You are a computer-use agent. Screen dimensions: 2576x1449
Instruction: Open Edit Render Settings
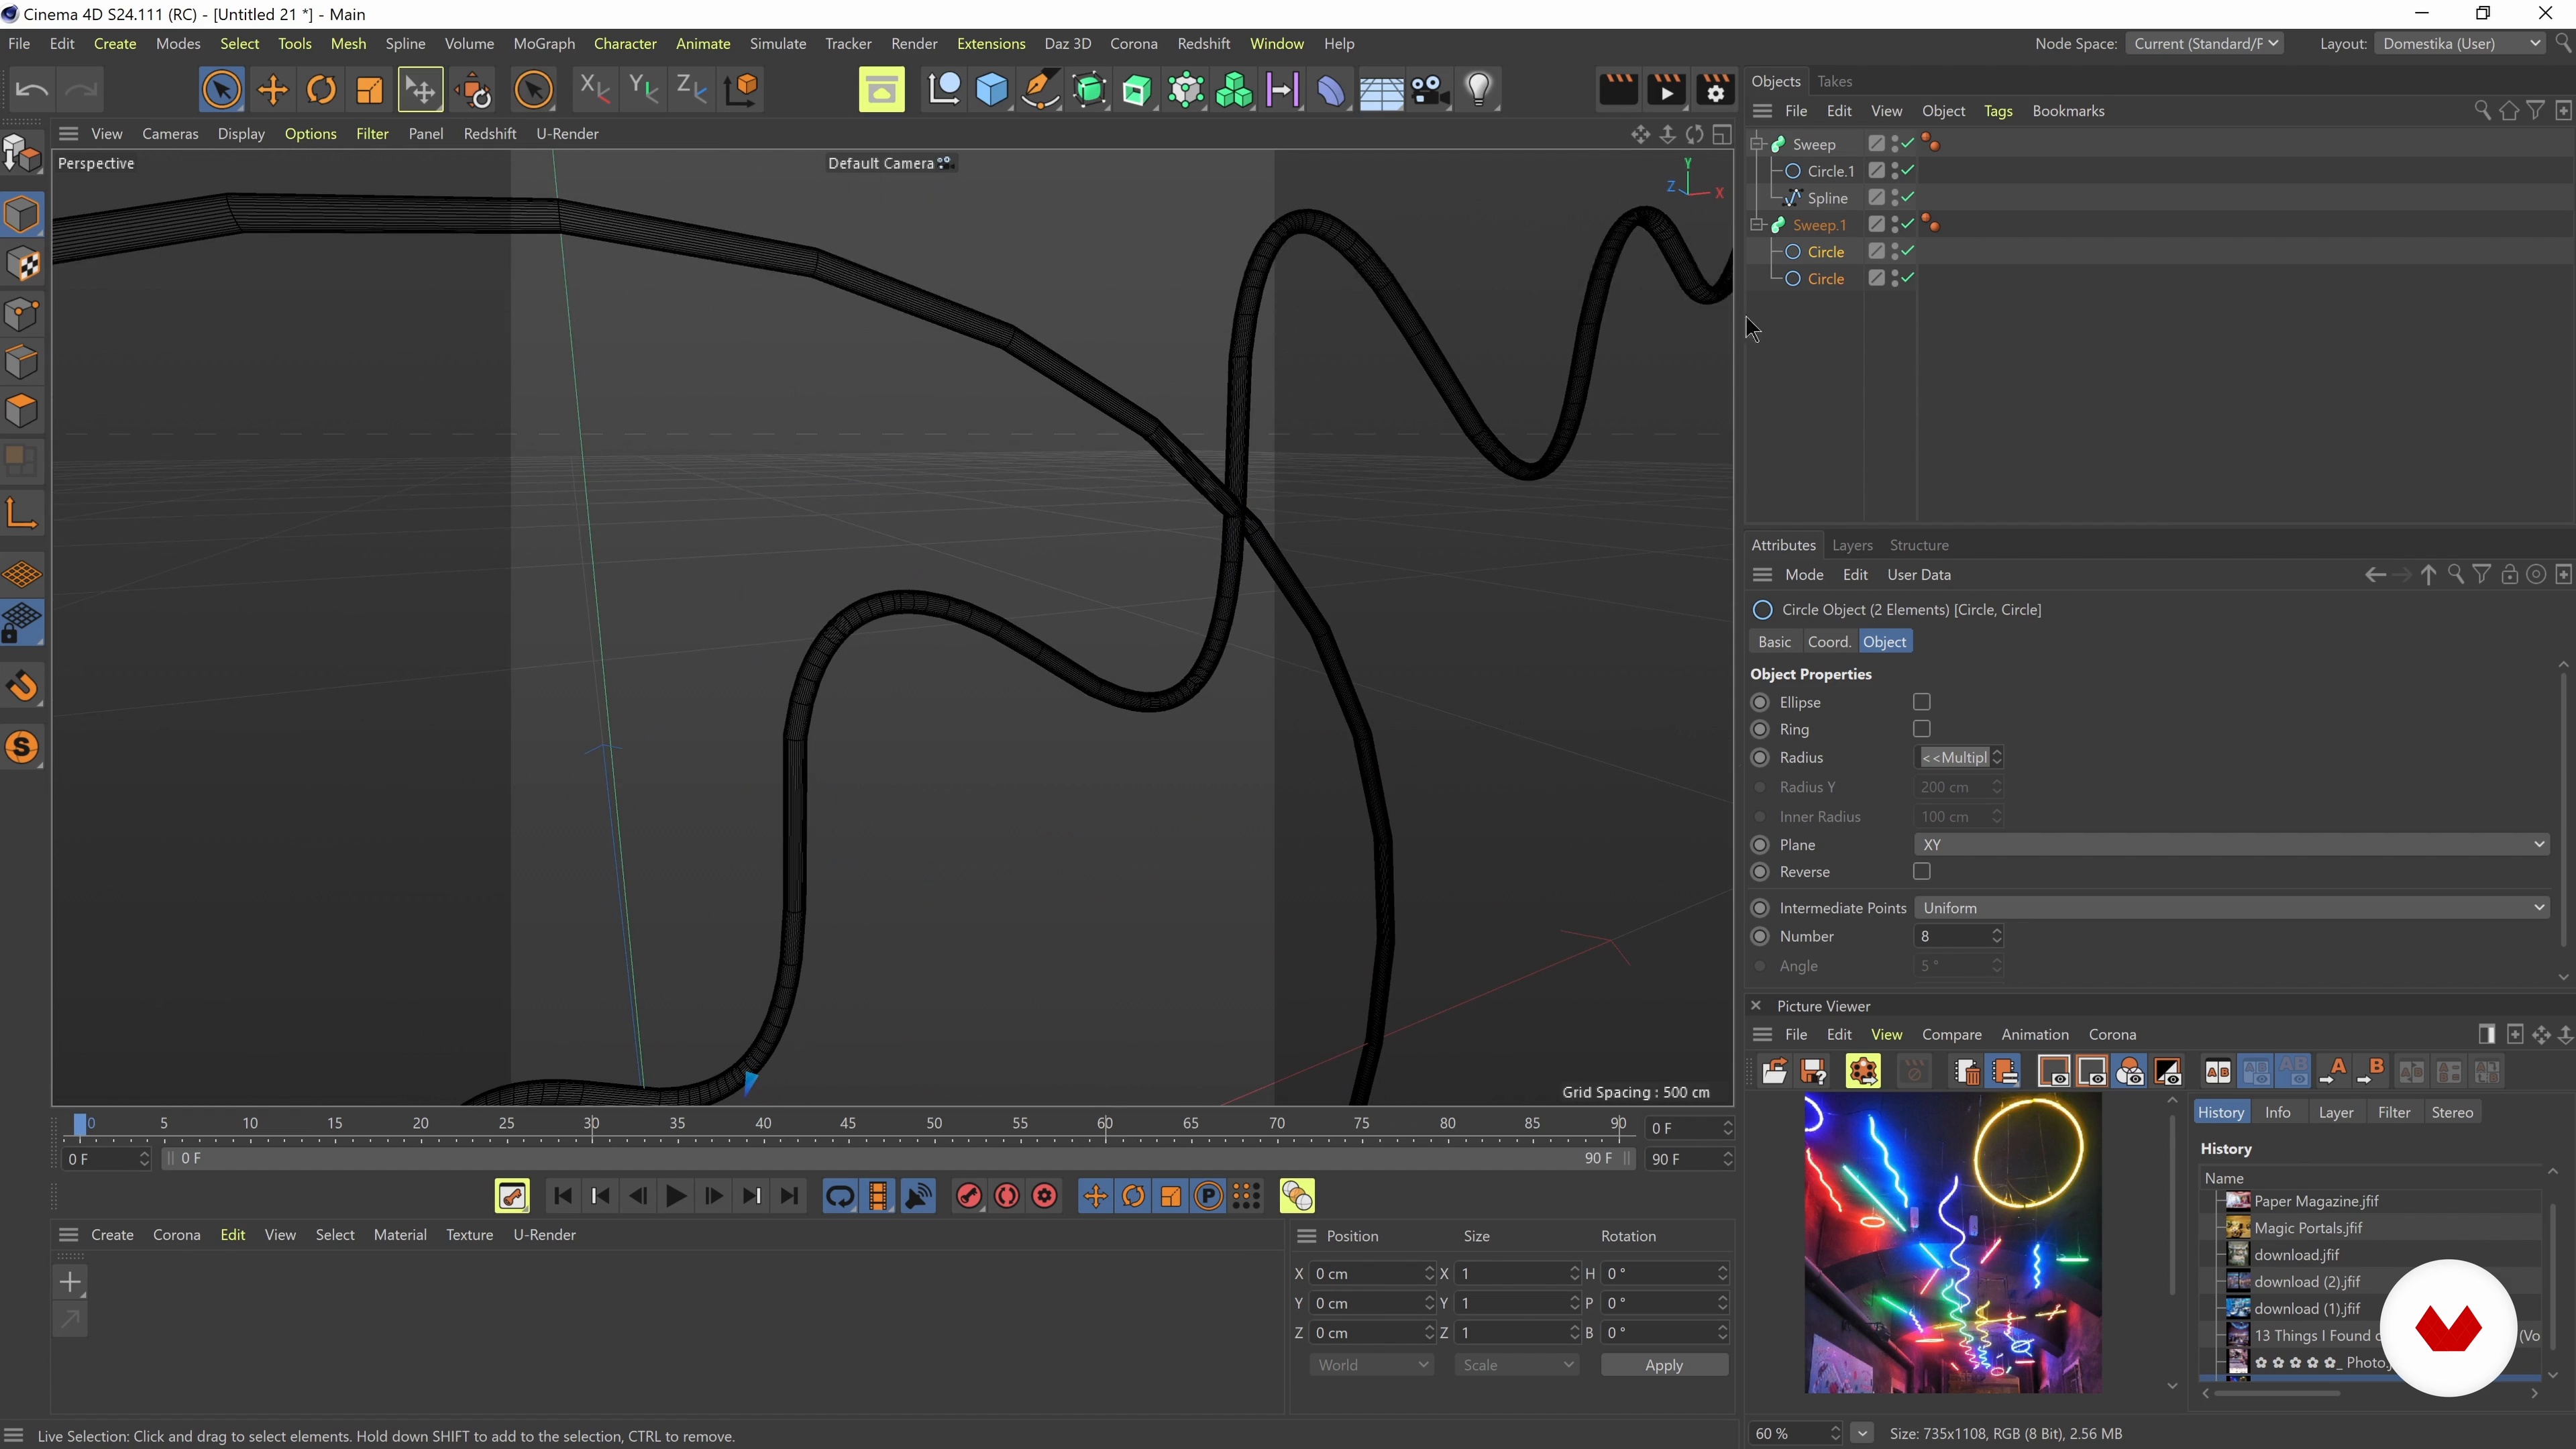point(1716,90)
